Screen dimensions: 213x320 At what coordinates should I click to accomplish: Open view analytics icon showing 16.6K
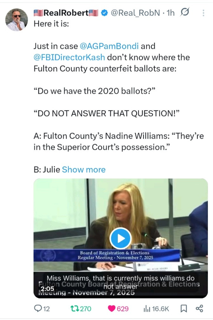[147, 309]
